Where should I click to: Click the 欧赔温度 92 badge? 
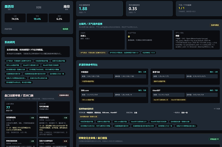pos(214,139)
